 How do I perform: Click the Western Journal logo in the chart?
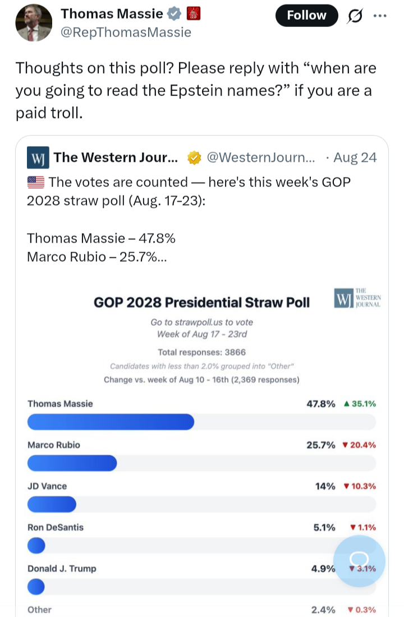(357, 298)
